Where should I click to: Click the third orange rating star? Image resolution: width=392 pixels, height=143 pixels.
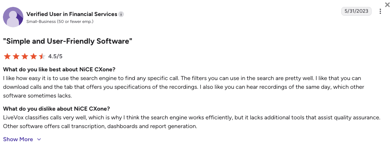tap(25, 56)
